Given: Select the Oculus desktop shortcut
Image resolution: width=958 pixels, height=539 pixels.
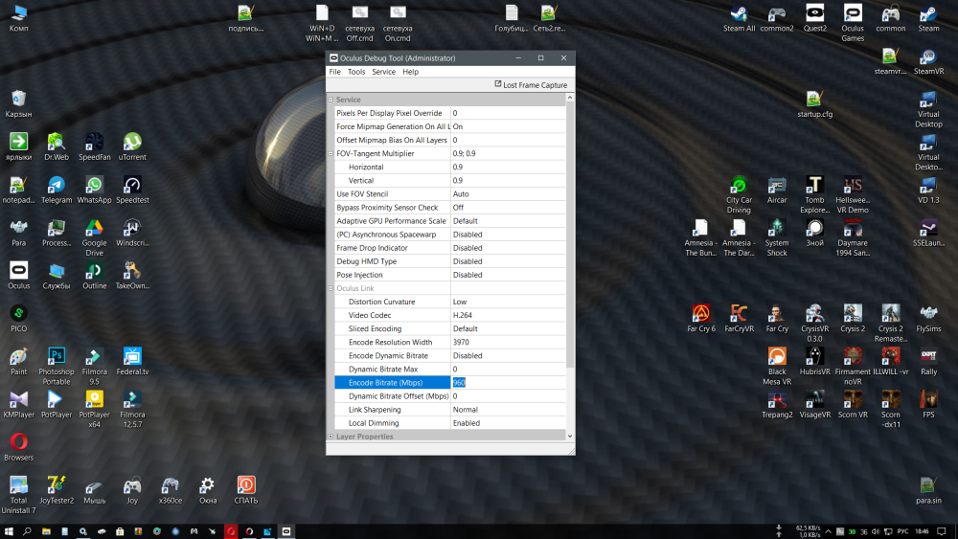Looking at the screenshot, I should (18, 274).
